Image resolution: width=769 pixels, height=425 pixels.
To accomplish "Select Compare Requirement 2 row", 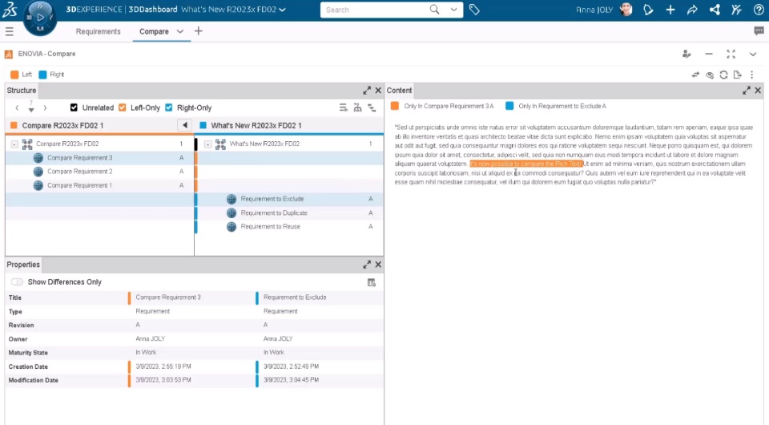I will (100, 172).
